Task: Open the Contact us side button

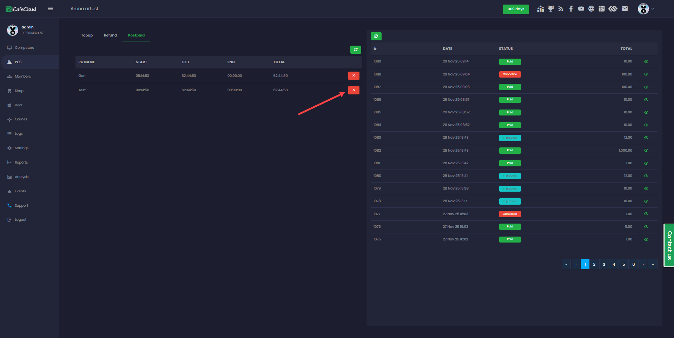Action: tap(669, 245)
